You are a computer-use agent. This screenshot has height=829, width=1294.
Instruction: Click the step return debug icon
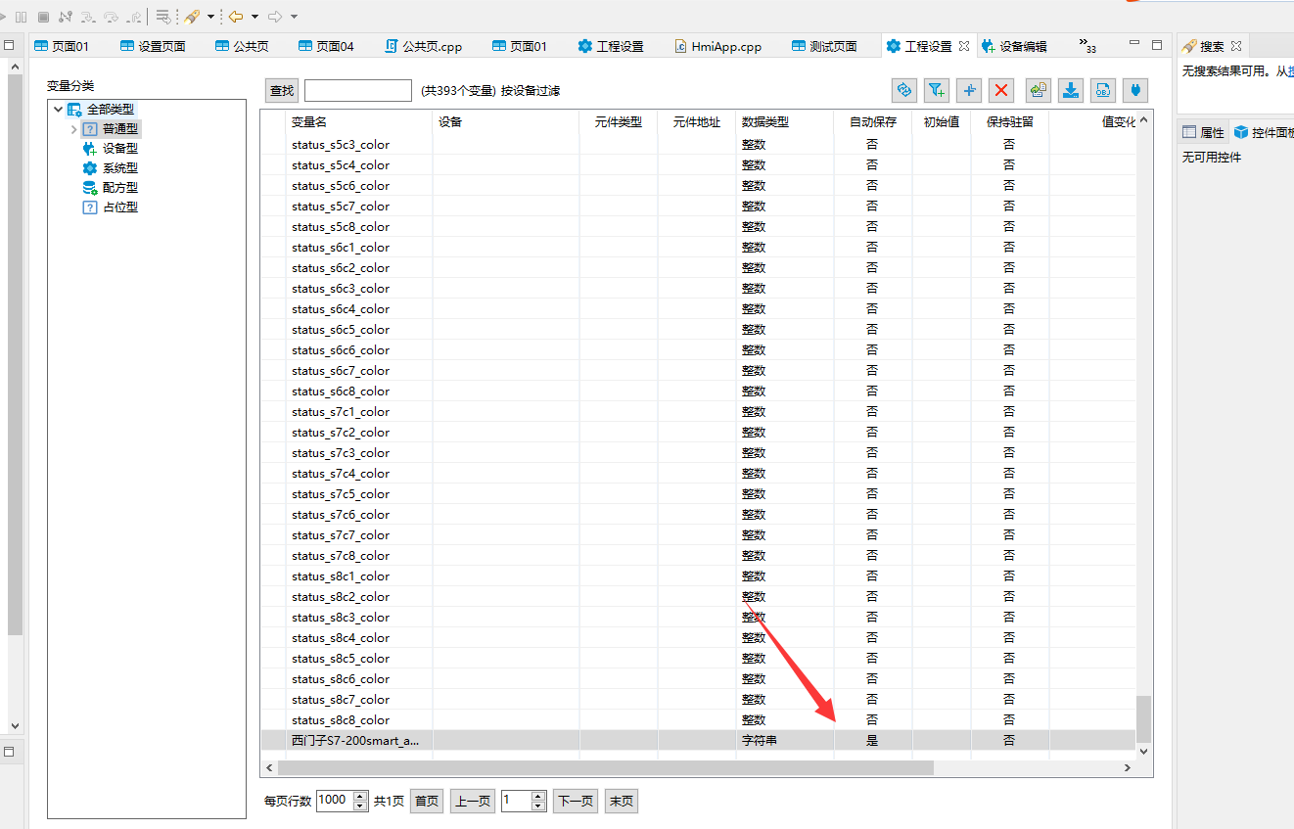(x=133, y=17)
